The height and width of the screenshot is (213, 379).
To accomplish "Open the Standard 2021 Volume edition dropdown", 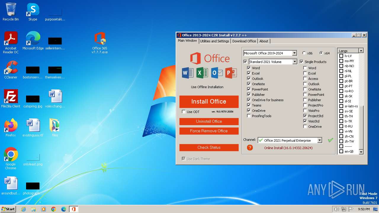I will [x=295, y=62].
